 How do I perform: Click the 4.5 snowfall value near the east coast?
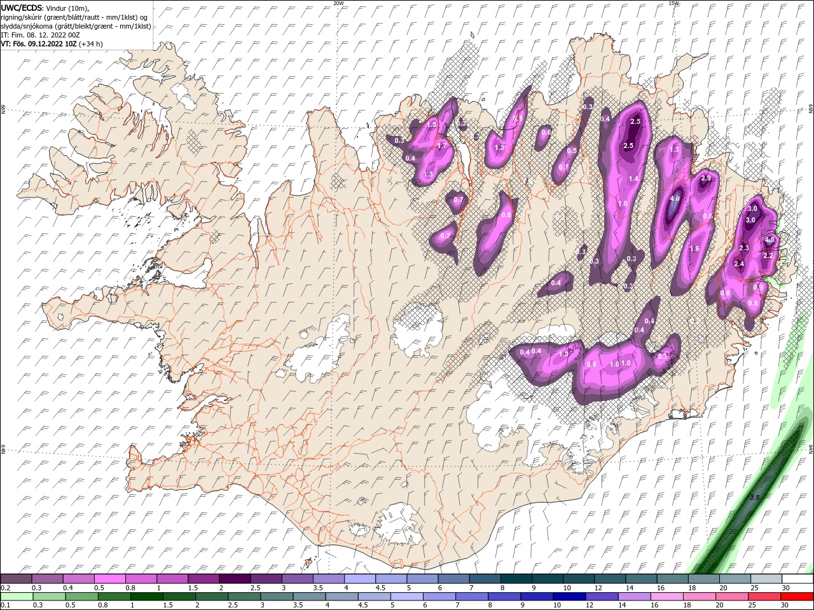[x=769, y=240]
